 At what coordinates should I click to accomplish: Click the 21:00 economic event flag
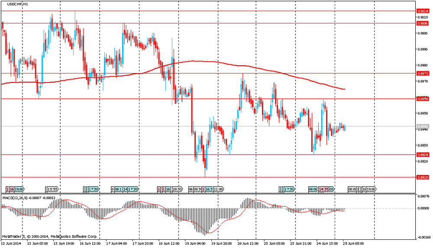pos(218,189)
